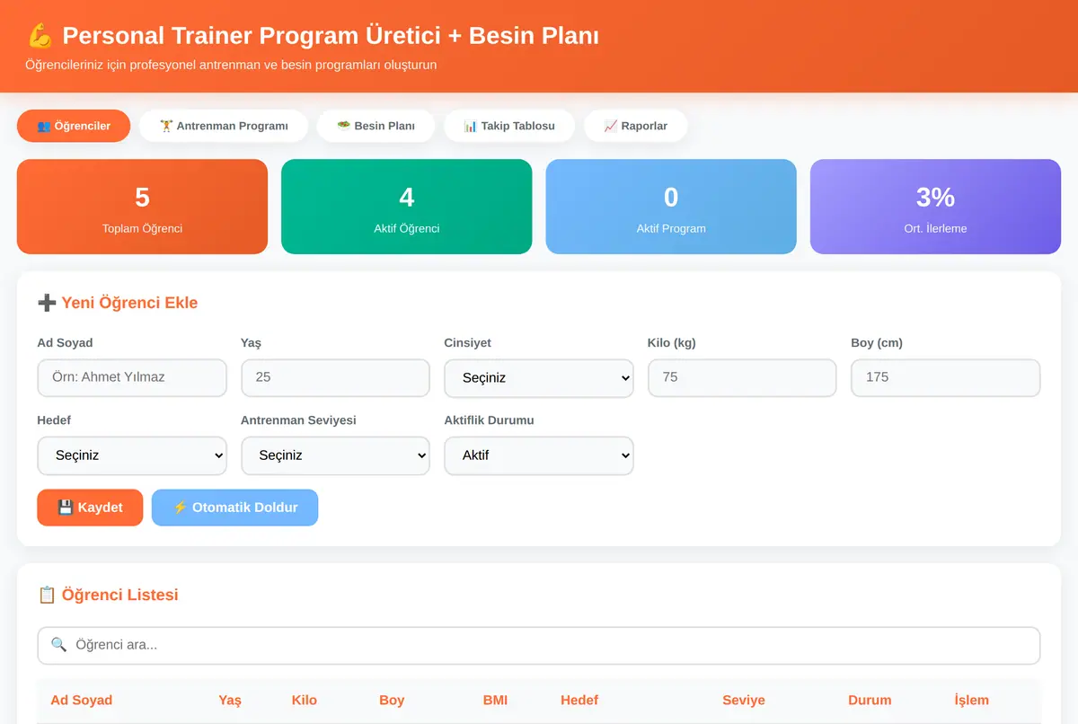Click the Boy column header in the table
This screenshot has height=724, width=1078.
pyautogui.click(x=392, y=700)
